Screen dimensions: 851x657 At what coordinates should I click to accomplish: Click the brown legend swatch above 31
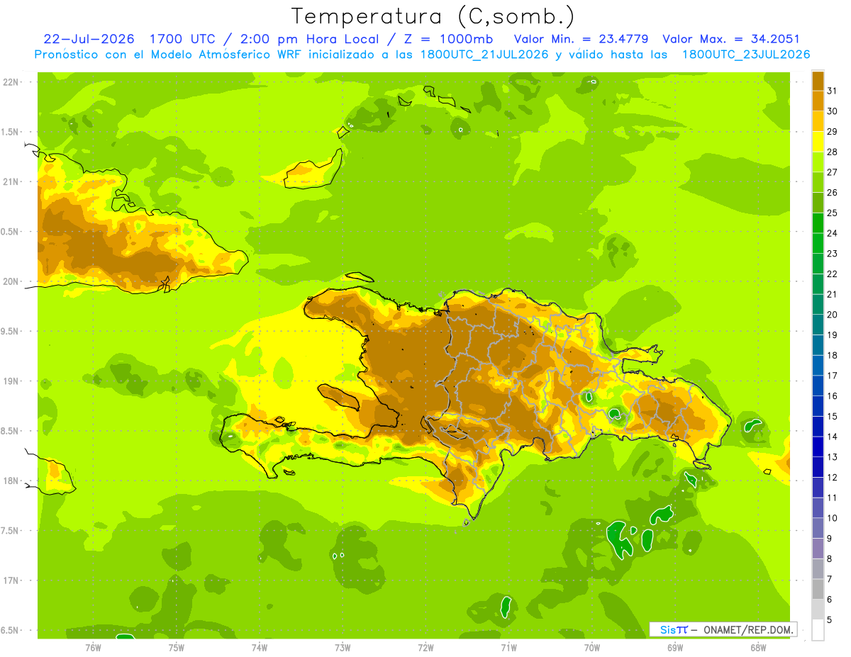pyautogui.click(x=818, y=82)
